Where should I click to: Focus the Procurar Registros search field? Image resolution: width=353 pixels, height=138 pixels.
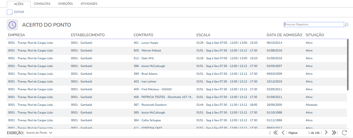[313, 25]
